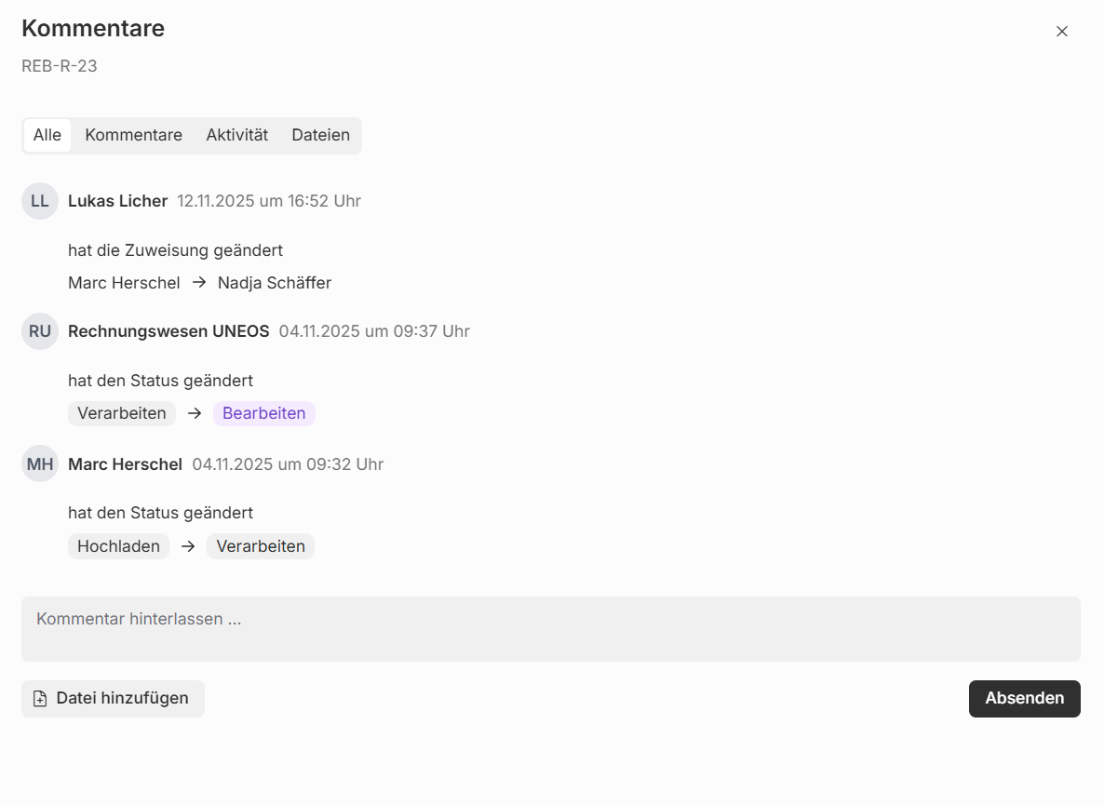
Task: Click the purple Bearbeiten status badge
Action: point(263,413)
